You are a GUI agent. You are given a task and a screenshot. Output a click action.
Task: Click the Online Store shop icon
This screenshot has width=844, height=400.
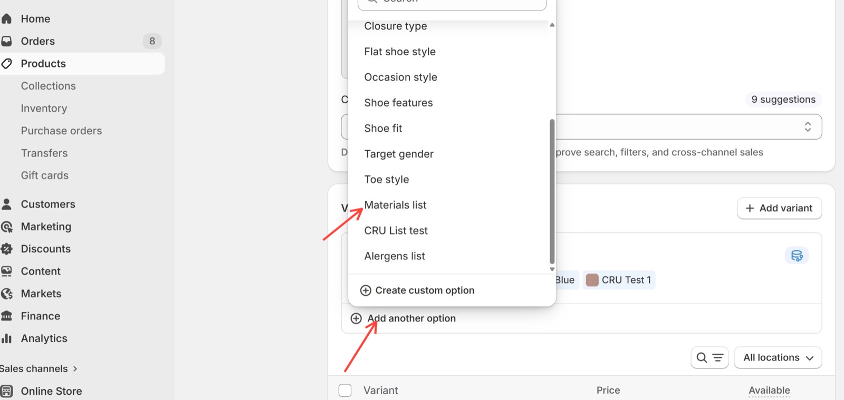pos(6,391)
